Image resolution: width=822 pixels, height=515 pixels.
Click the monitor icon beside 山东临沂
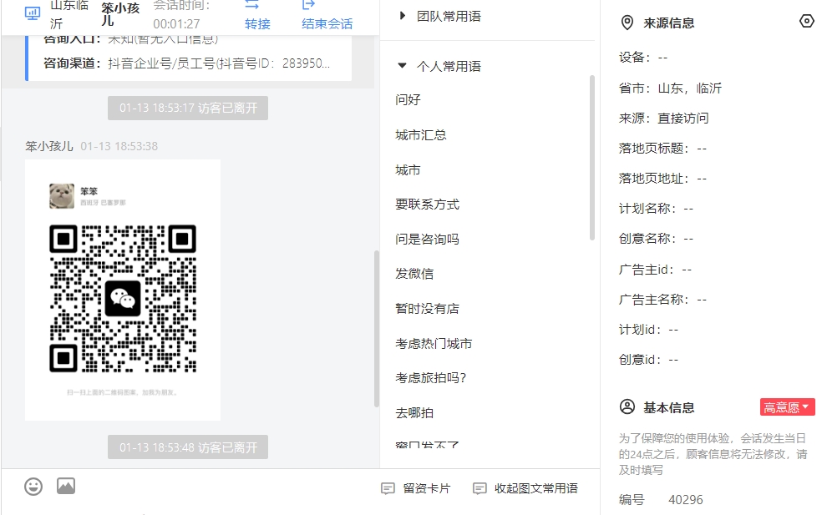click(33, 13)
